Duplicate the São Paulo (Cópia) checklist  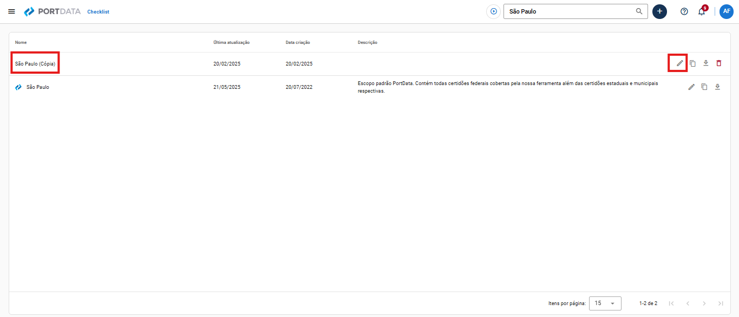point(692,63)
